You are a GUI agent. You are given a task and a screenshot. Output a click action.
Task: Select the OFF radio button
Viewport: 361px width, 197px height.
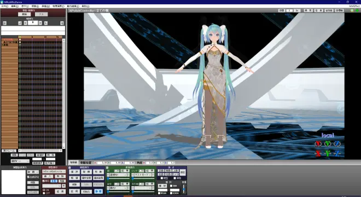(x=44, y=193)
